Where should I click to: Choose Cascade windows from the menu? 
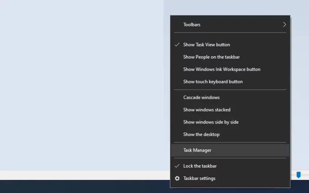click(230, 98)
